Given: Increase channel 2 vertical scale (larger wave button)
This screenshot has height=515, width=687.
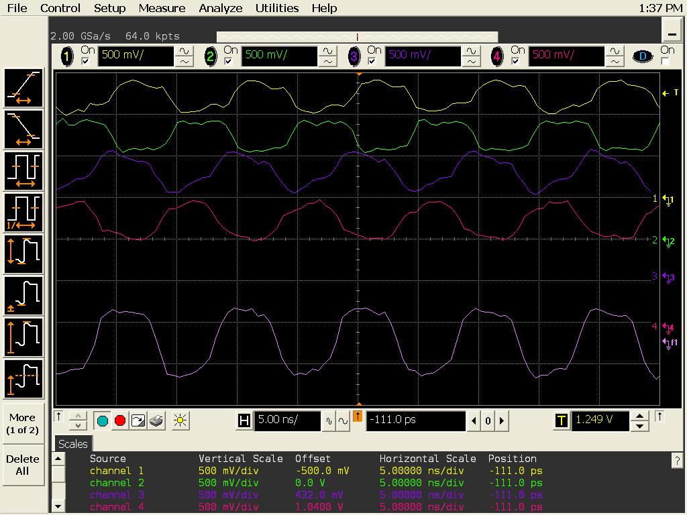Looking at the screenshot, I should pyautogui.click(x=327, y=51).
